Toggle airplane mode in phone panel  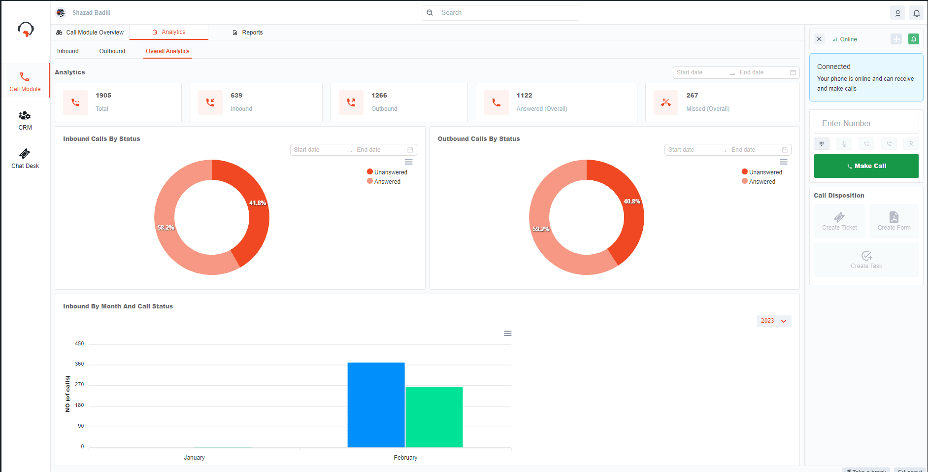pyautogui.click(x=896, y=39)
